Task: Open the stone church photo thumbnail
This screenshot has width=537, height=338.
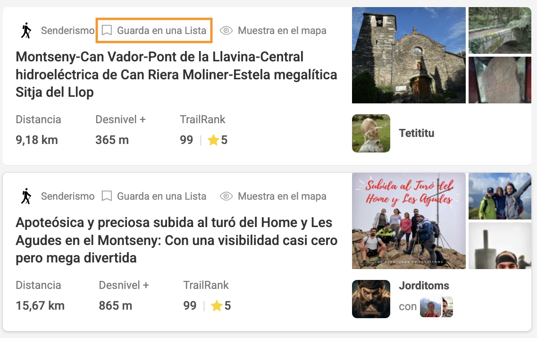Action: (x=409, y=55)
